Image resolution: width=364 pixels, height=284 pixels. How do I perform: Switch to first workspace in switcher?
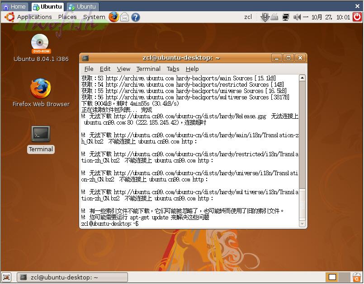tap(332, 277)
